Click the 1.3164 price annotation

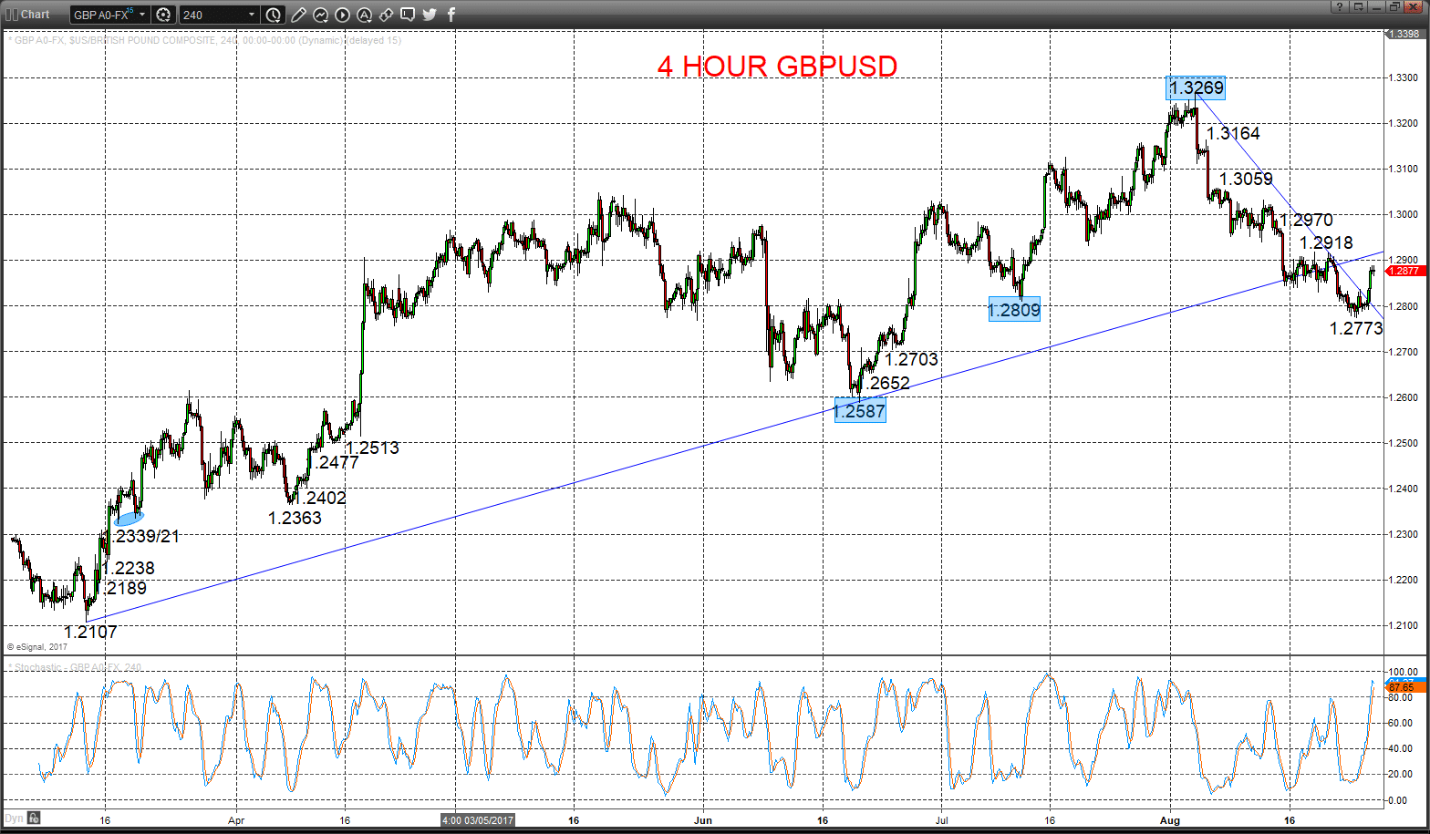[1233, 134]
